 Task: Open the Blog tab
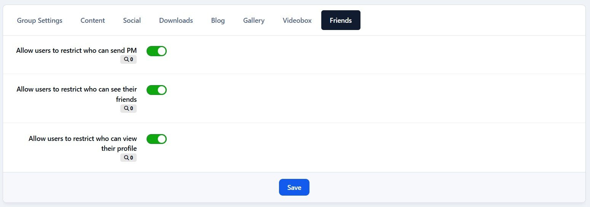point(218,21)
